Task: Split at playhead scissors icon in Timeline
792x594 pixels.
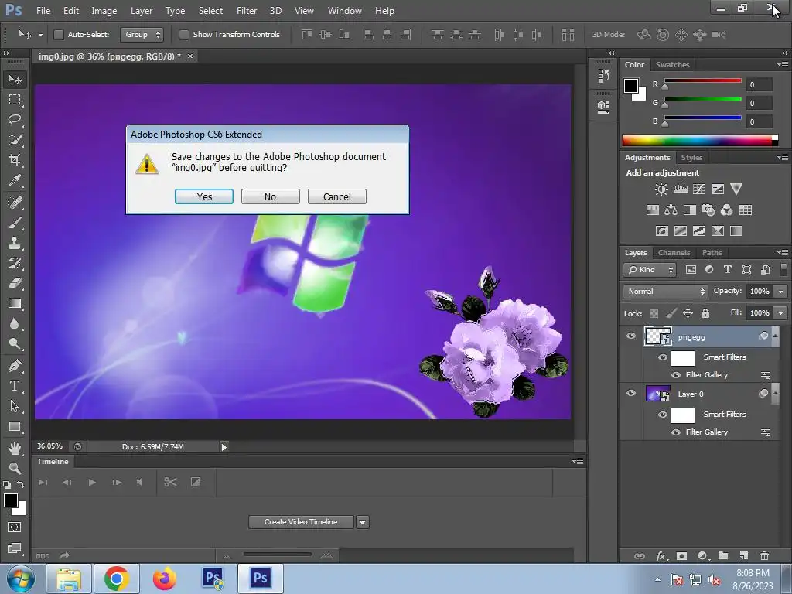Action: (x=170, y=483)
